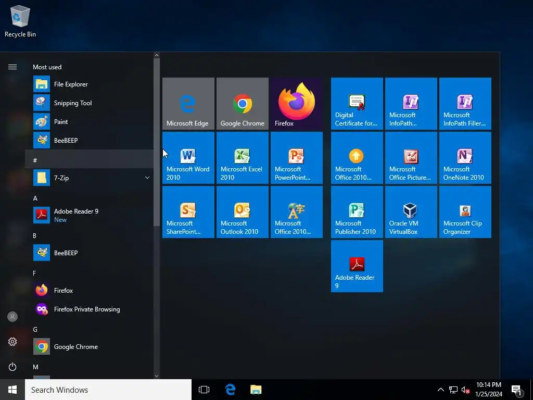The height and width of the screenshot is (400, 533).
Task: Open Settings via the gear icon
Action: click(12, 342)
